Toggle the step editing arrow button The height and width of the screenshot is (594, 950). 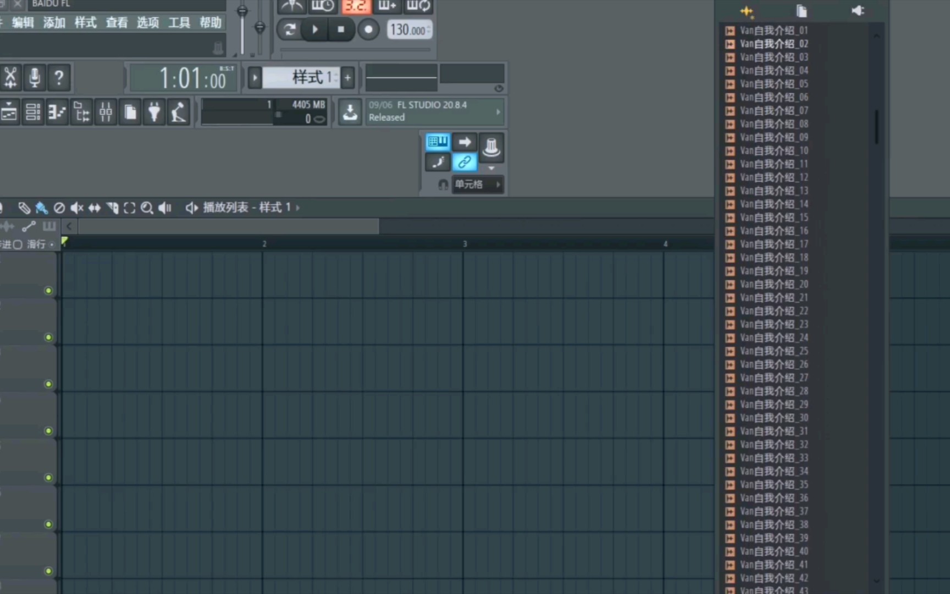click(x=465, y=142)
